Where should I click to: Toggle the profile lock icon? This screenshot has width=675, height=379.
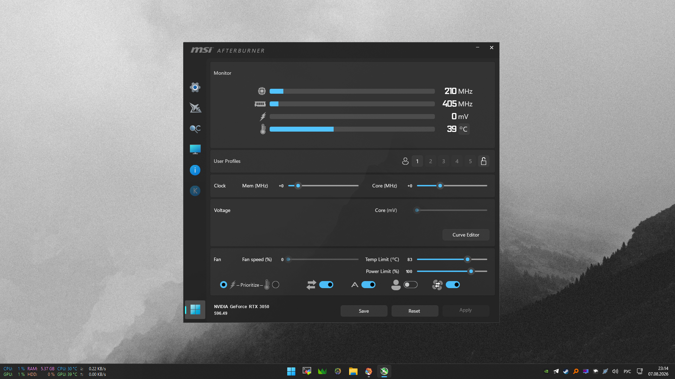click(484, 161)
